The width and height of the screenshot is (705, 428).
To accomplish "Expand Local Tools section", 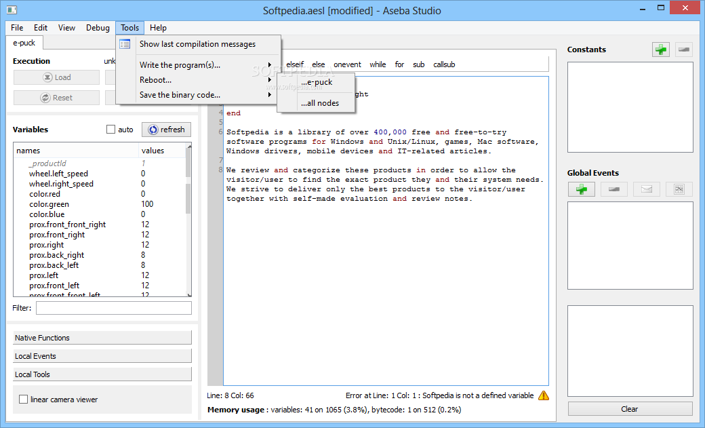I will 102,374.
